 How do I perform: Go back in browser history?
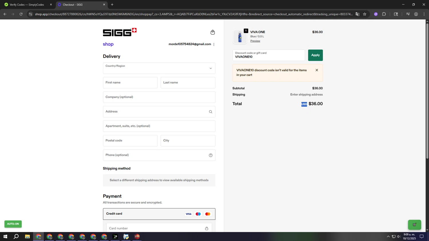[5, 14]
